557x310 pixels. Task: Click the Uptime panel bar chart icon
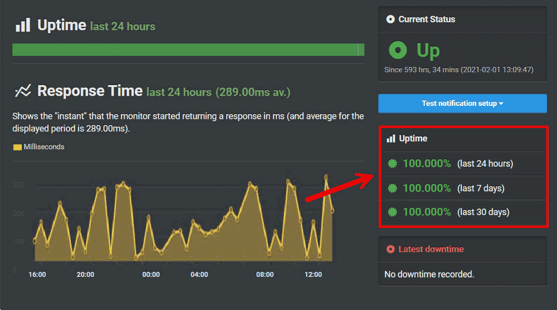pyautogui.click(x=391, y=138)
